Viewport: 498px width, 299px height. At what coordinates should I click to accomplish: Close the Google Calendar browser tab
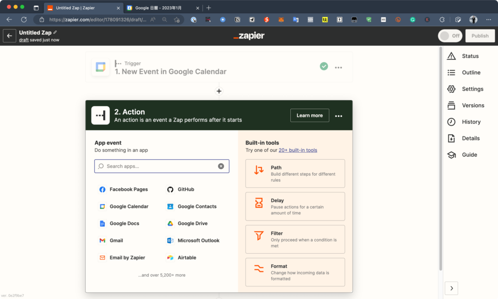pos(197,8)
